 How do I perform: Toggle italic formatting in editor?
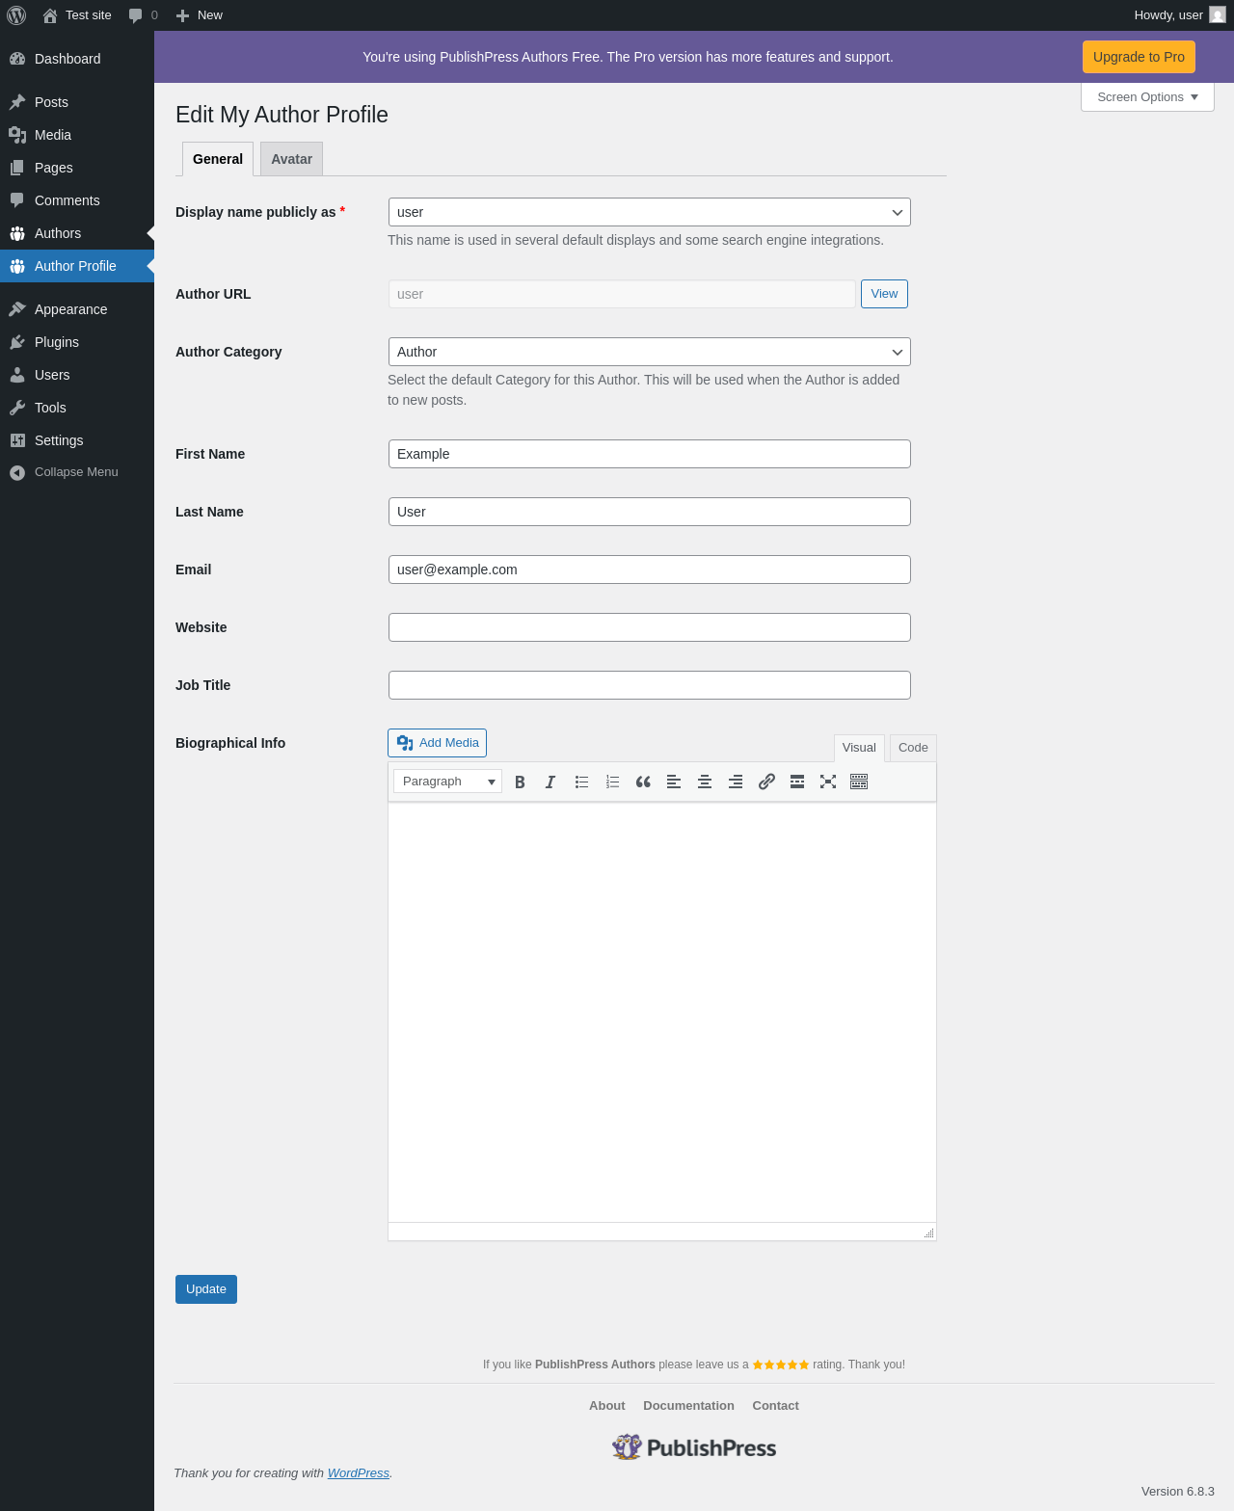pos(550,782)
